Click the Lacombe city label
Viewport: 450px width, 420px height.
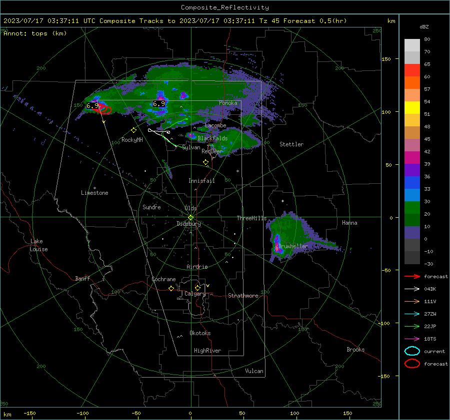coord(215,125)
